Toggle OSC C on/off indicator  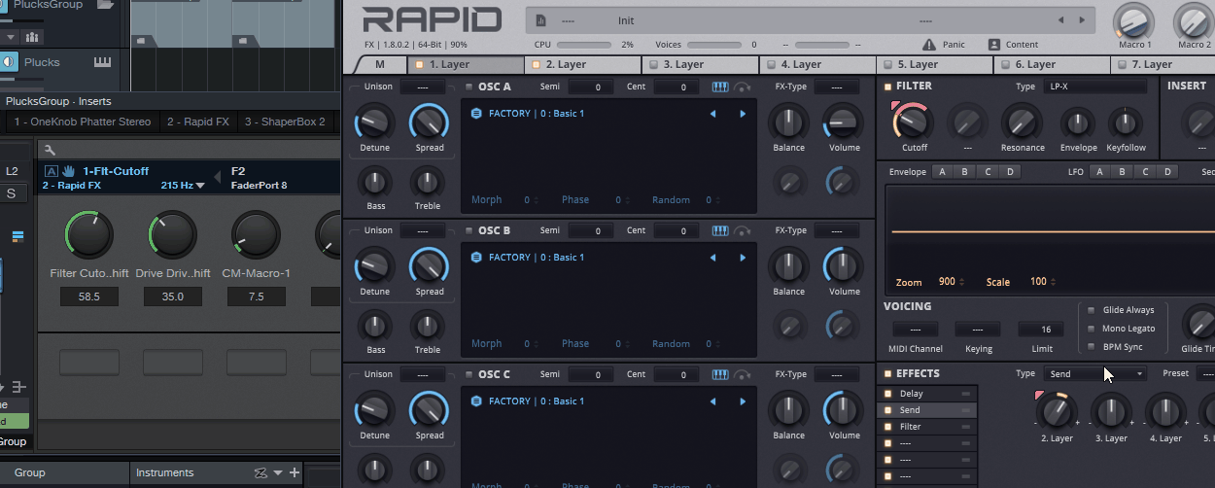click(x=469, y=374)
